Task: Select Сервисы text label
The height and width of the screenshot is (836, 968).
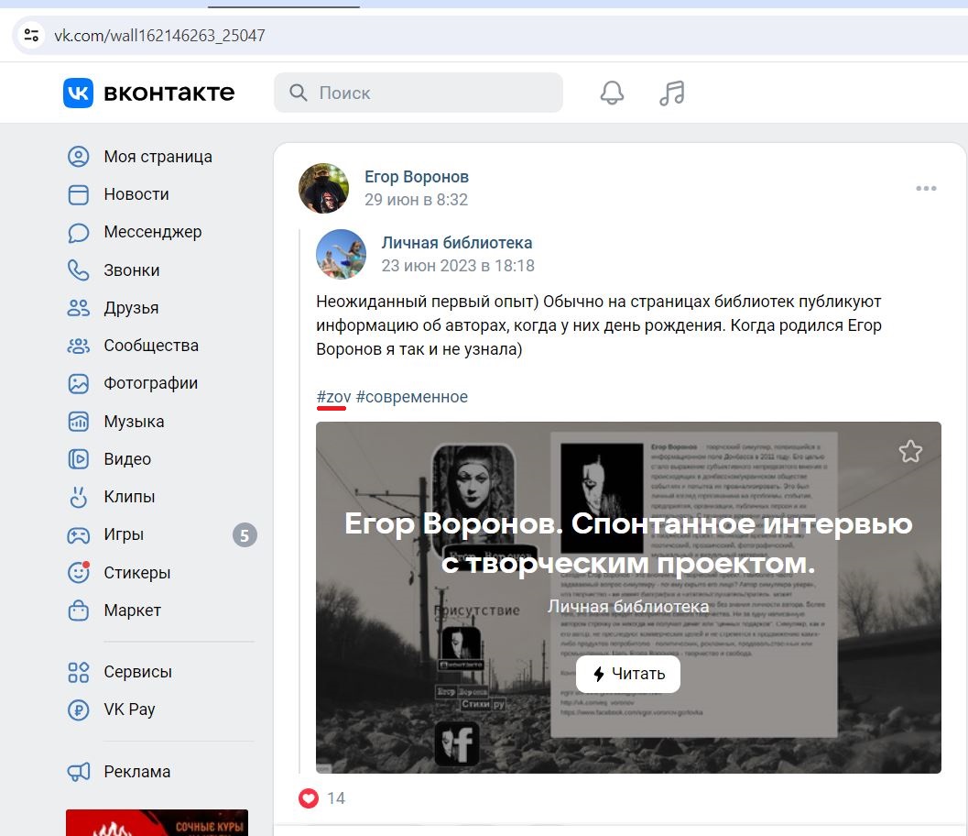Action: click(137, 672)
